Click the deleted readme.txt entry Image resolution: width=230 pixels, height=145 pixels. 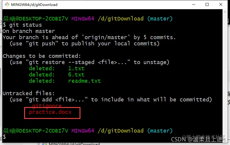tap(65, 81)
